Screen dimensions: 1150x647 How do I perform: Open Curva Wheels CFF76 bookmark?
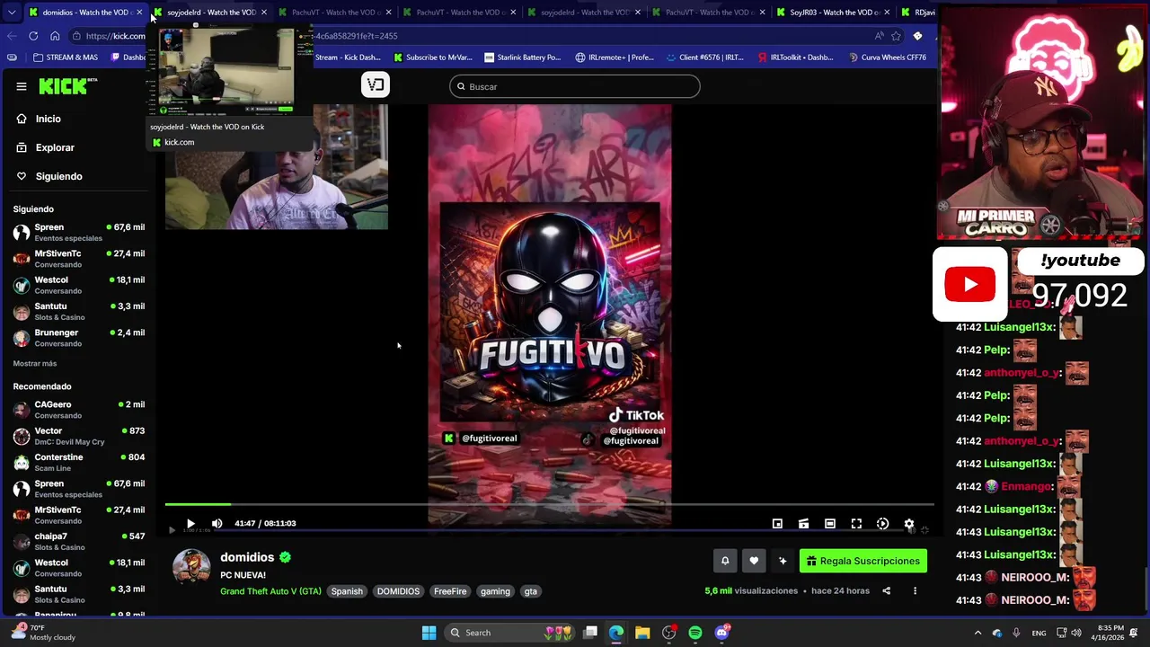click(887, 58)
